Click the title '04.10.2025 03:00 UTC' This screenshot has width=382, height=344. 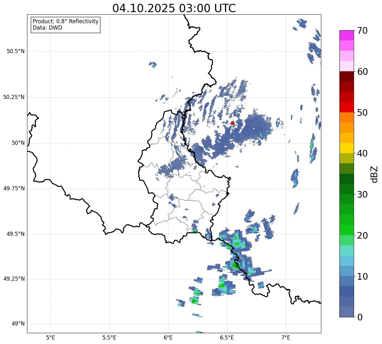click(174, 8)
